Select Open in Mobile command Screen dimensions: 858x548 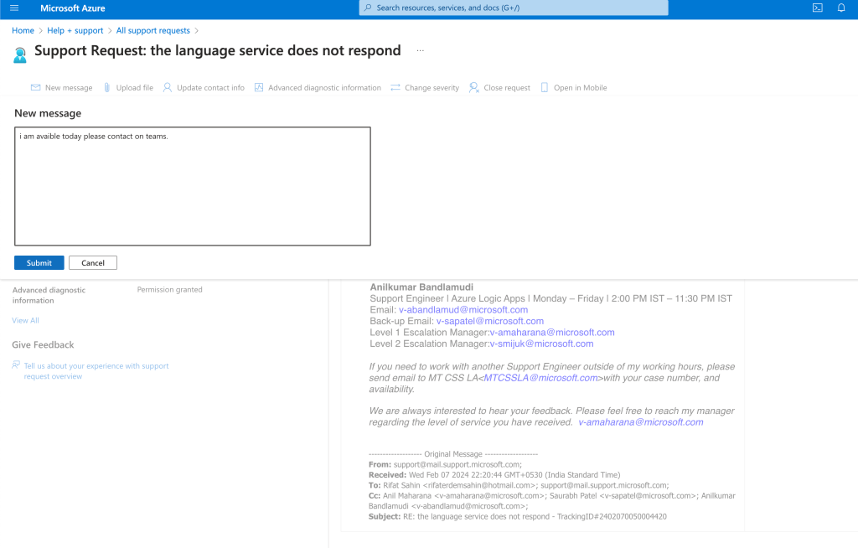[574, 88]
